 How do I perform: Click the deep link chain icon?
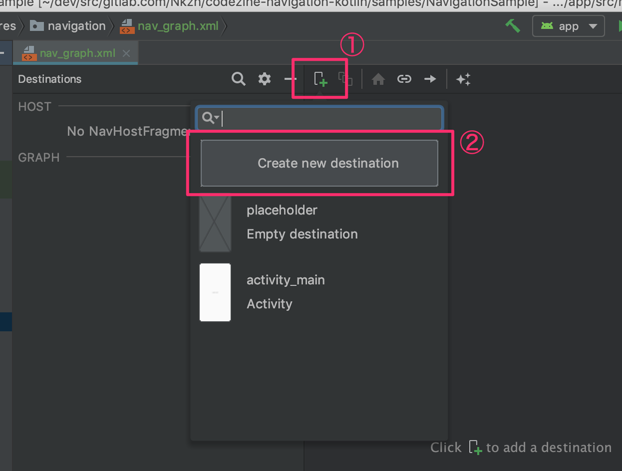pyautogui.click(x=404, y=79)
